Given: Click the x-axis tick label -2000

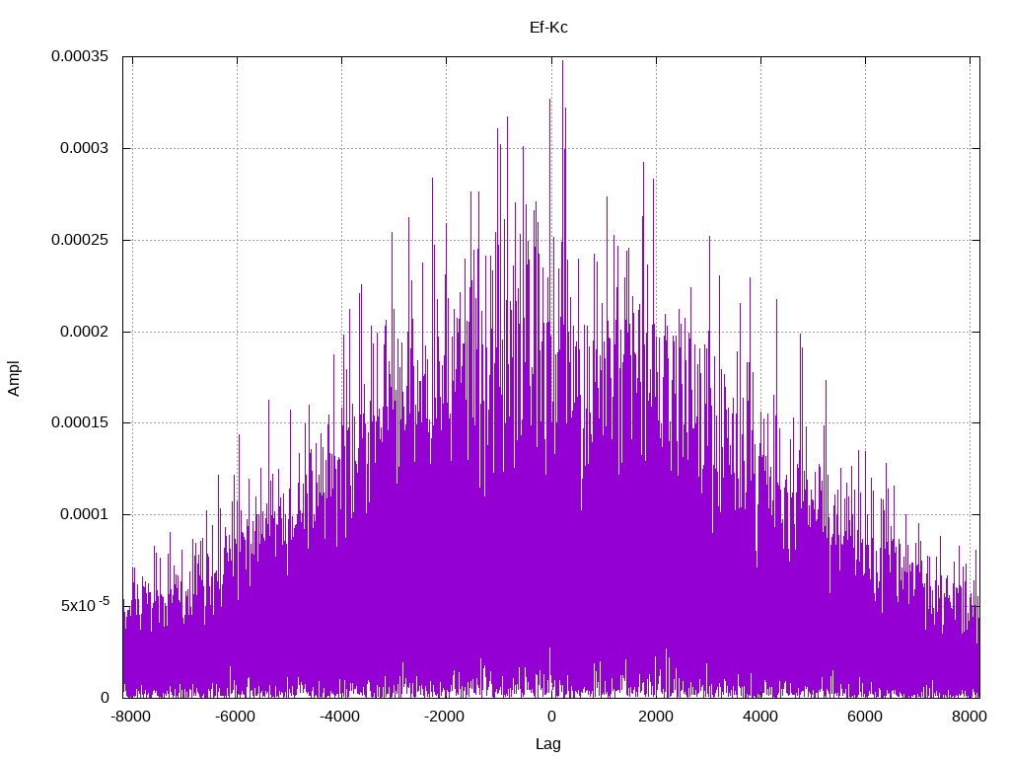Looking at the screenshot, I should [444, 717].
